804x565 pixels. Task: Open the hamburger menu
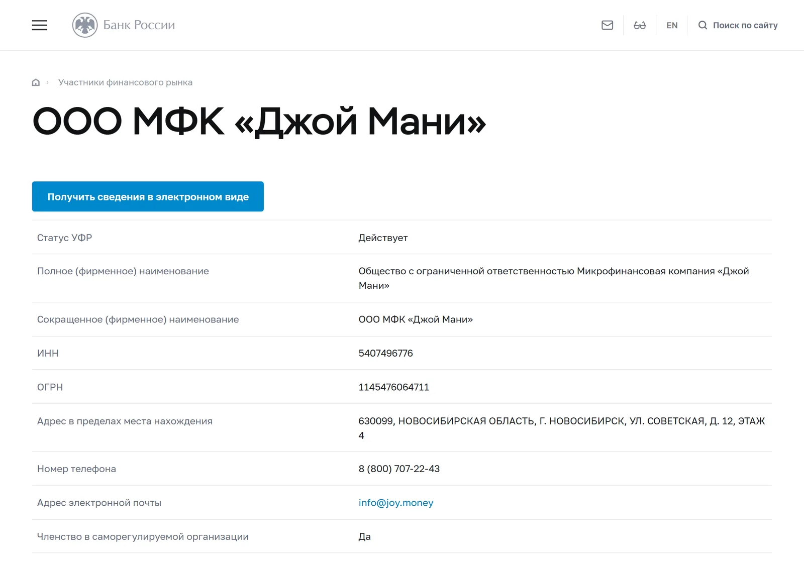[40, 25]
